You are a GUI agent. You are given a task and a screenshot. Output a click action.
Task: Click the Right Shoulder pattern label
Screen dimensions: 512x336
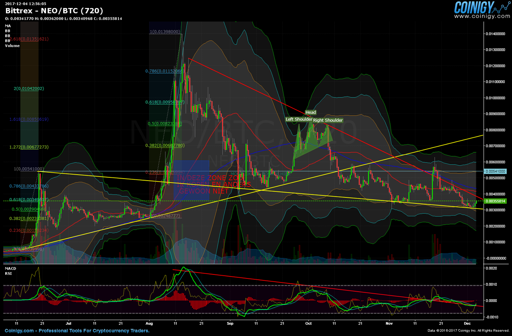pyautogui.click(x=328, y=120)
